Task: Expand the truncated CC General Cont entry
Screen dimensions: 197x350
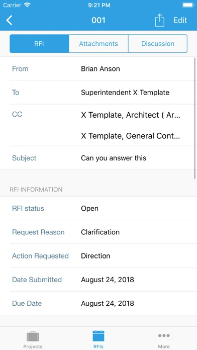Action: pyautogui.click(x=131, y=136)
